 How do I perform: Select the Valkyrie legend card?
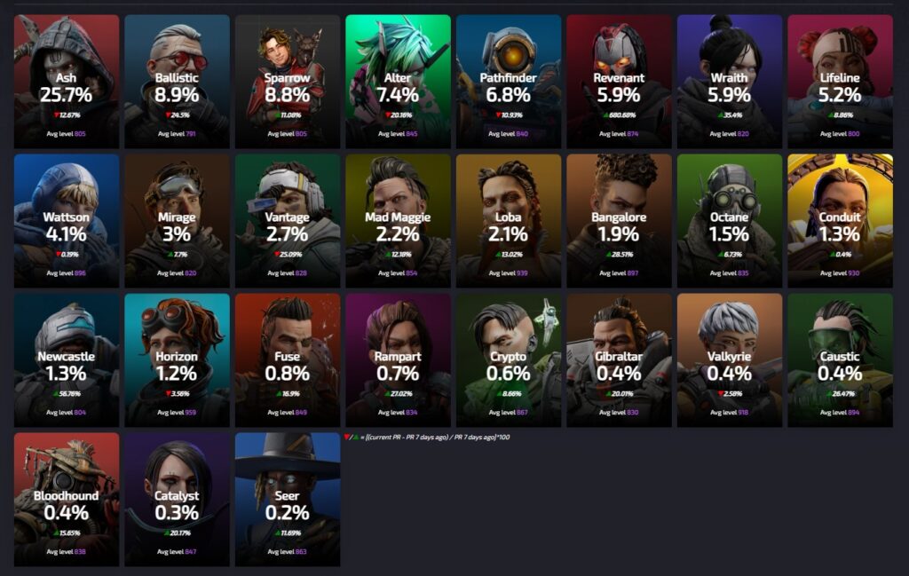tap(730, 360)
